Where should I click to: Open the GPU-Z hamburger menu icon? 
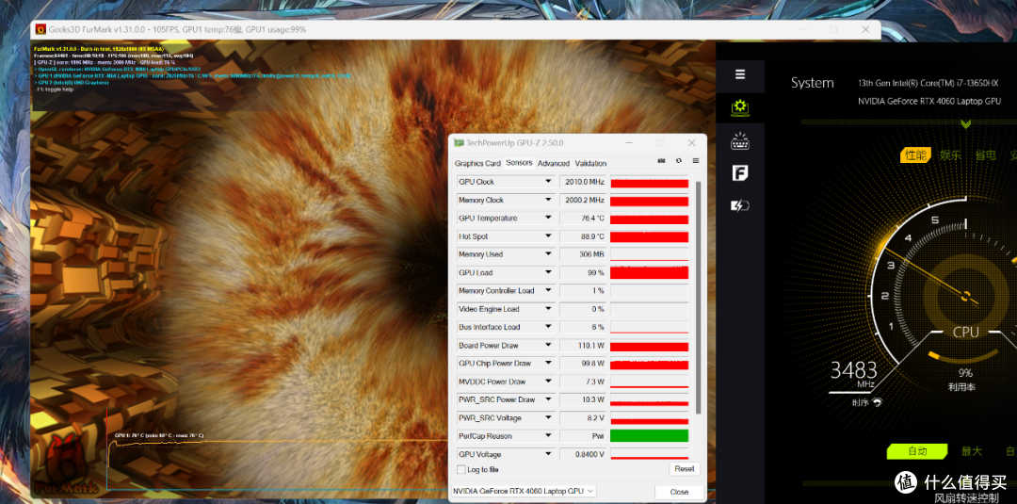tap(695, 161)
